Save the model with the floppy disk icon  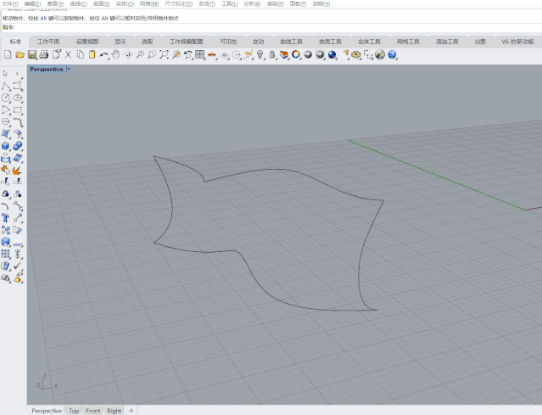click(x=31, y=54)
